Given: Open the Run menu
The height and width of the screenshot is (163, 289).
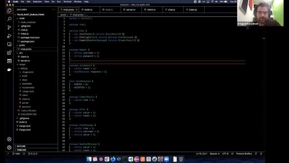Looking at the screenshot, I should pos(59,2).
